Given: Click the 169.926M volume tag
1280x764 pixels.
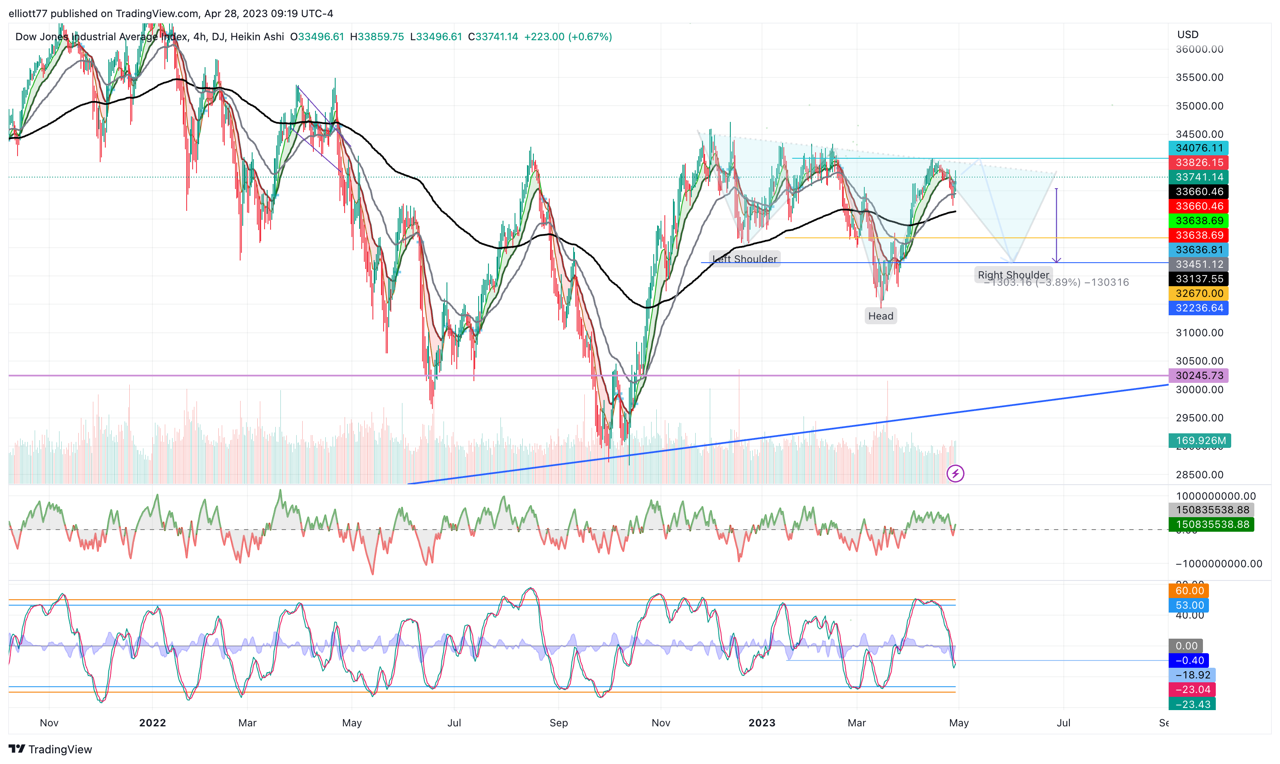Looking at the screenshot, I should pyautogui.click(x=1200, y=441).
